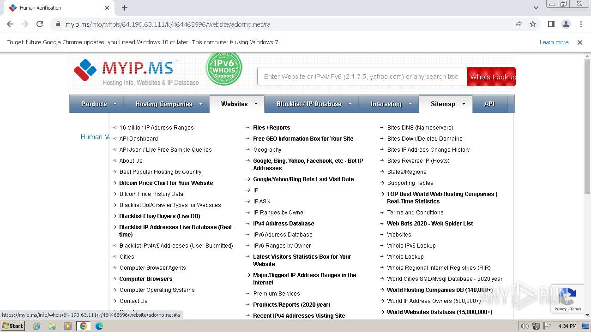Image resolution: width=591 pixels, height=332 pixels.
Task: Open the API menu item
Action: 489,104
